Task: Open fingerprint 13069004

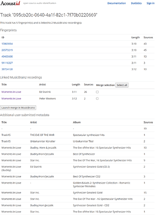Action: pos(7,44)
